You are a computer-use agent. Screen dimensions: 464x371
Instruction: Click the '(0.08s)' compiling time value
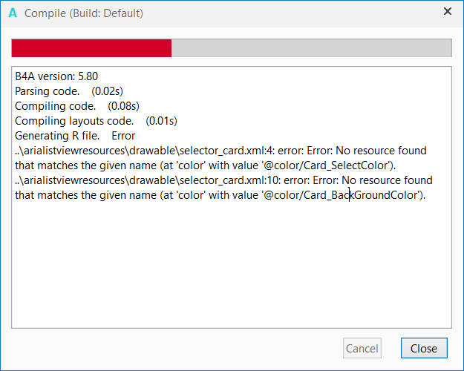pyautogui.click(x=124, y=105)
